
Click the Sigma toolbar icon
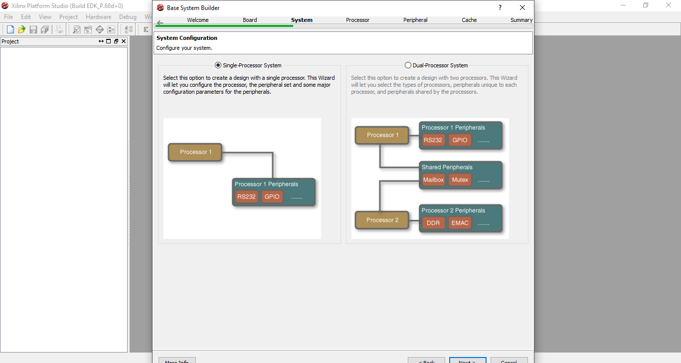(x=146, y=29)
